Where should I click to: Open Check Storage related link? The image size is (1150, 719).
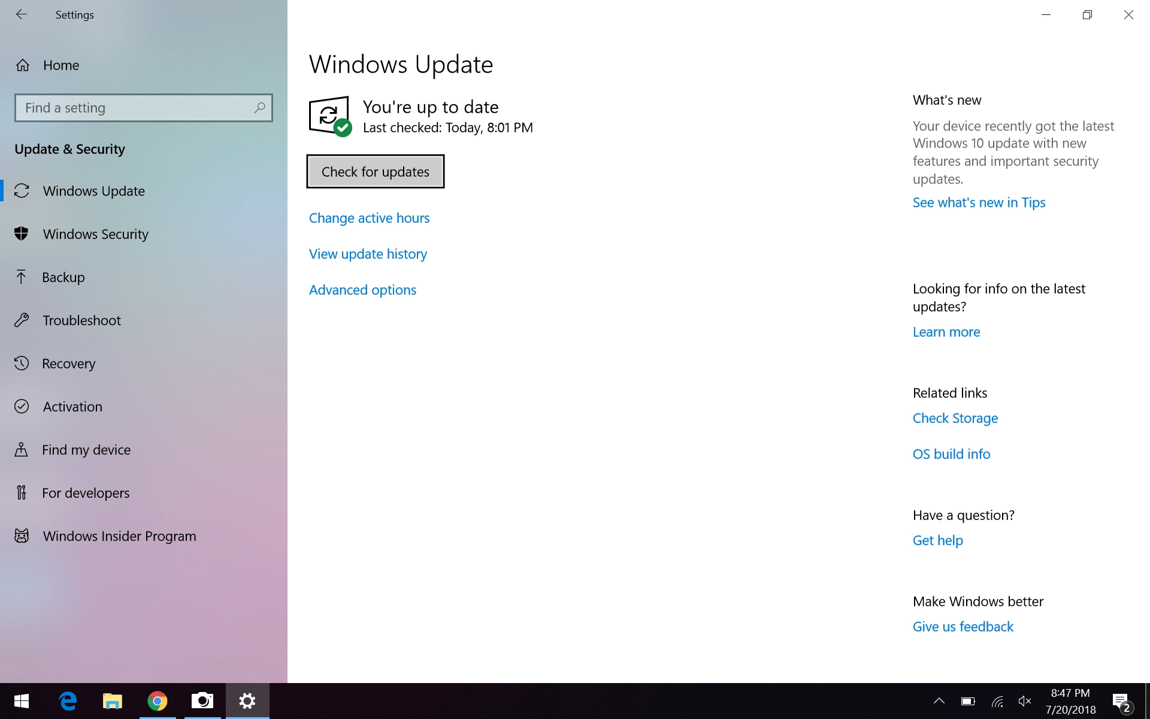[x=955, y=418]
